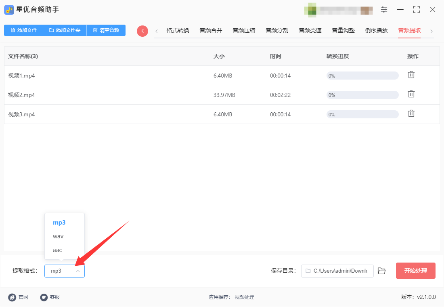Open the 视频处理 recommended app link

(244, 297)
